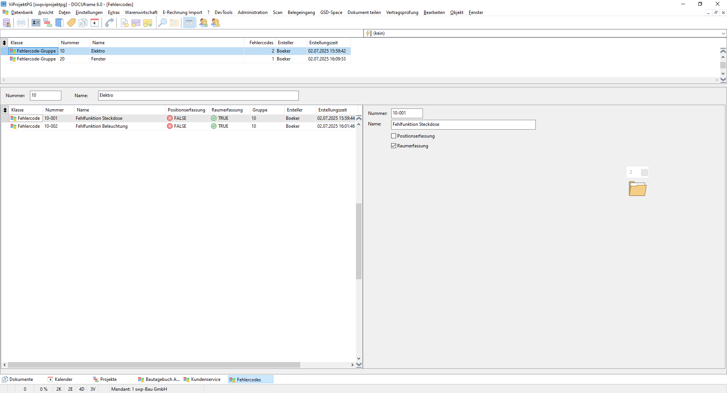Select the Fehlercodes tab

[x=250, y=379]
